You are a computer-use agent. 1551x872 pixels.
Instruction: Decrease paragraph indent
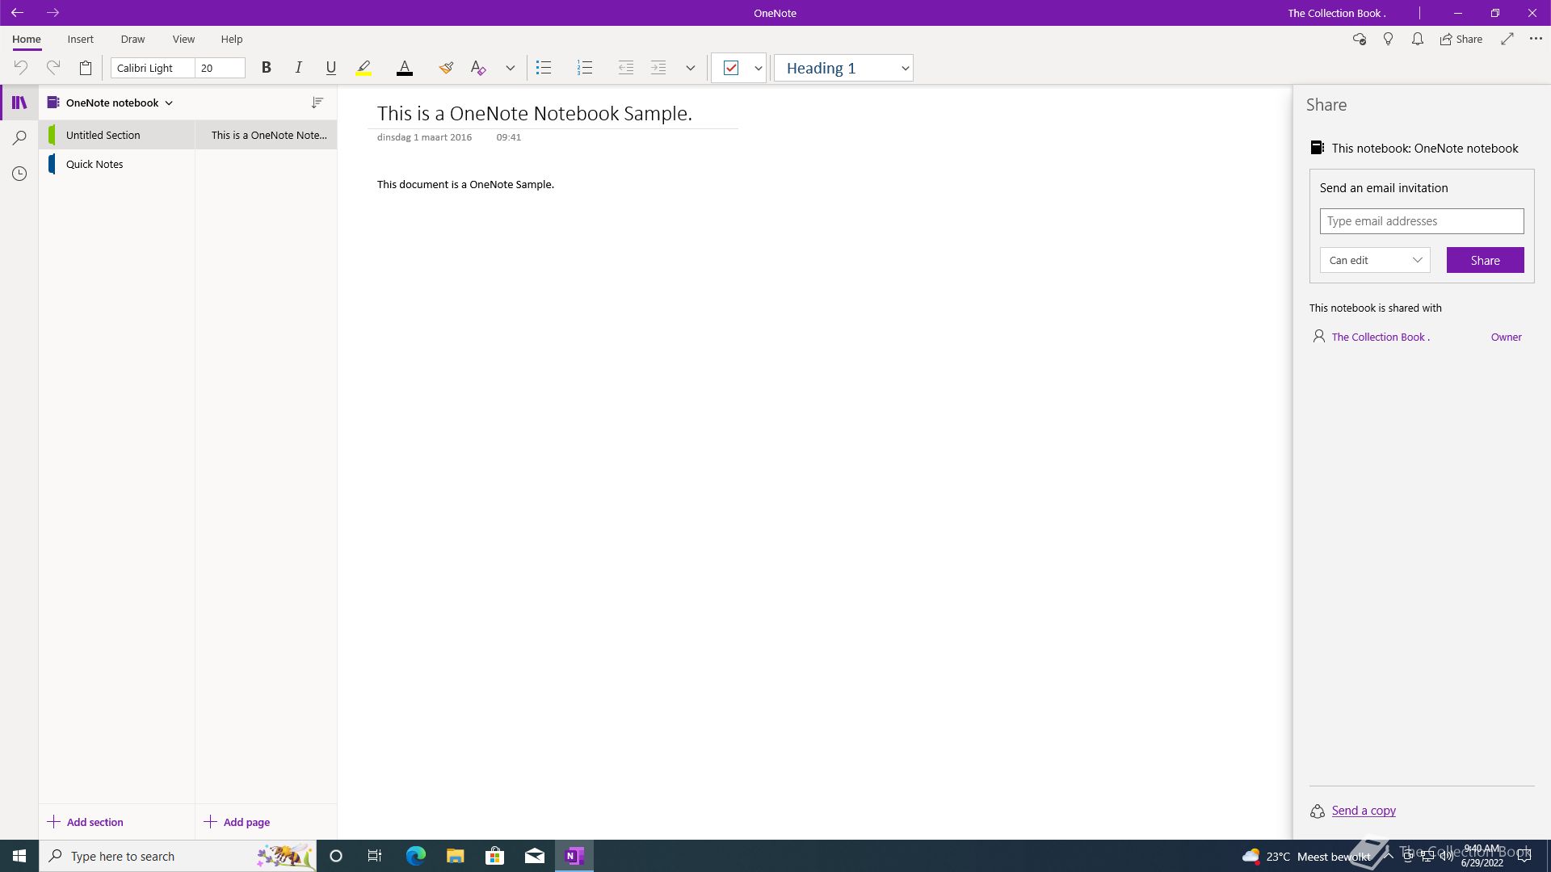[625, 68]
